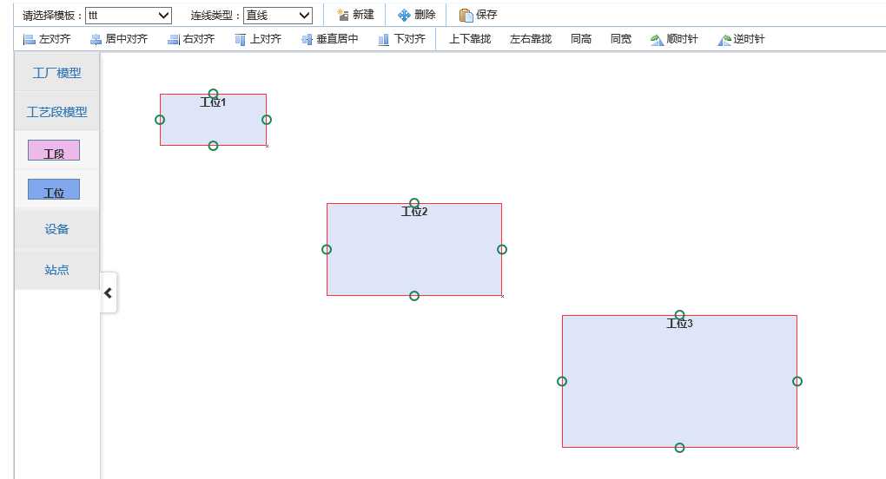This screenshot has height=479, width=886.
Task: Click 上下靠拢 button
Action: [470, 39]
